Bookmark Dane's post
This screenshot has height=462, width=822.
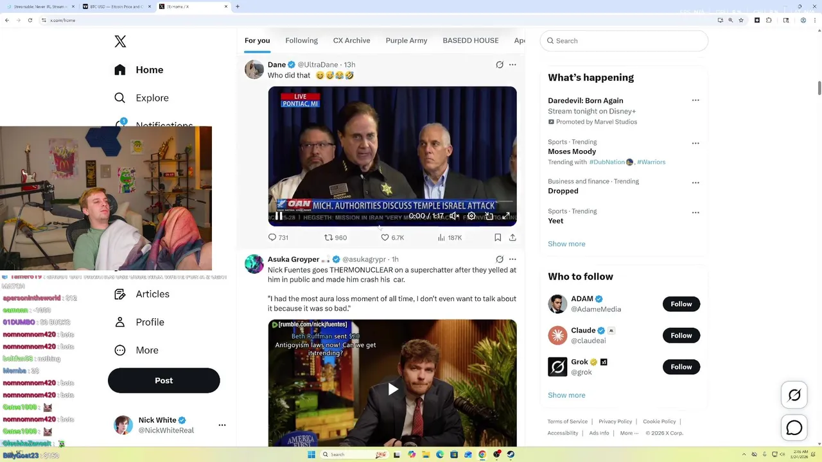coord(498,237)
